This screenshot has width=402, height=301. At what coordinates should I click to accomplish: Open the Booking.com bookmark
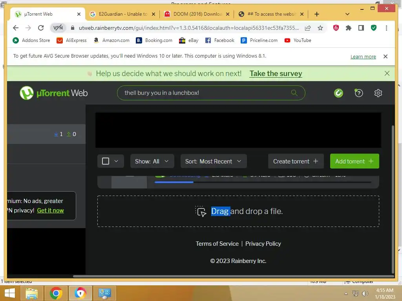pyautogui.click(x=154, y=40)
